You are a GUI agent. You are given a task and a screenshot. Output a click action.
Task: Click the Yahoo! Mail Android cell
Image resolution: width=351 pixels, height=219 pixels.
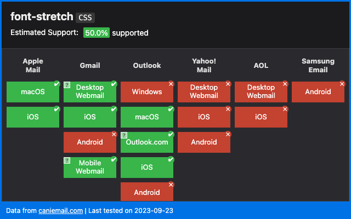pos(204,142)
